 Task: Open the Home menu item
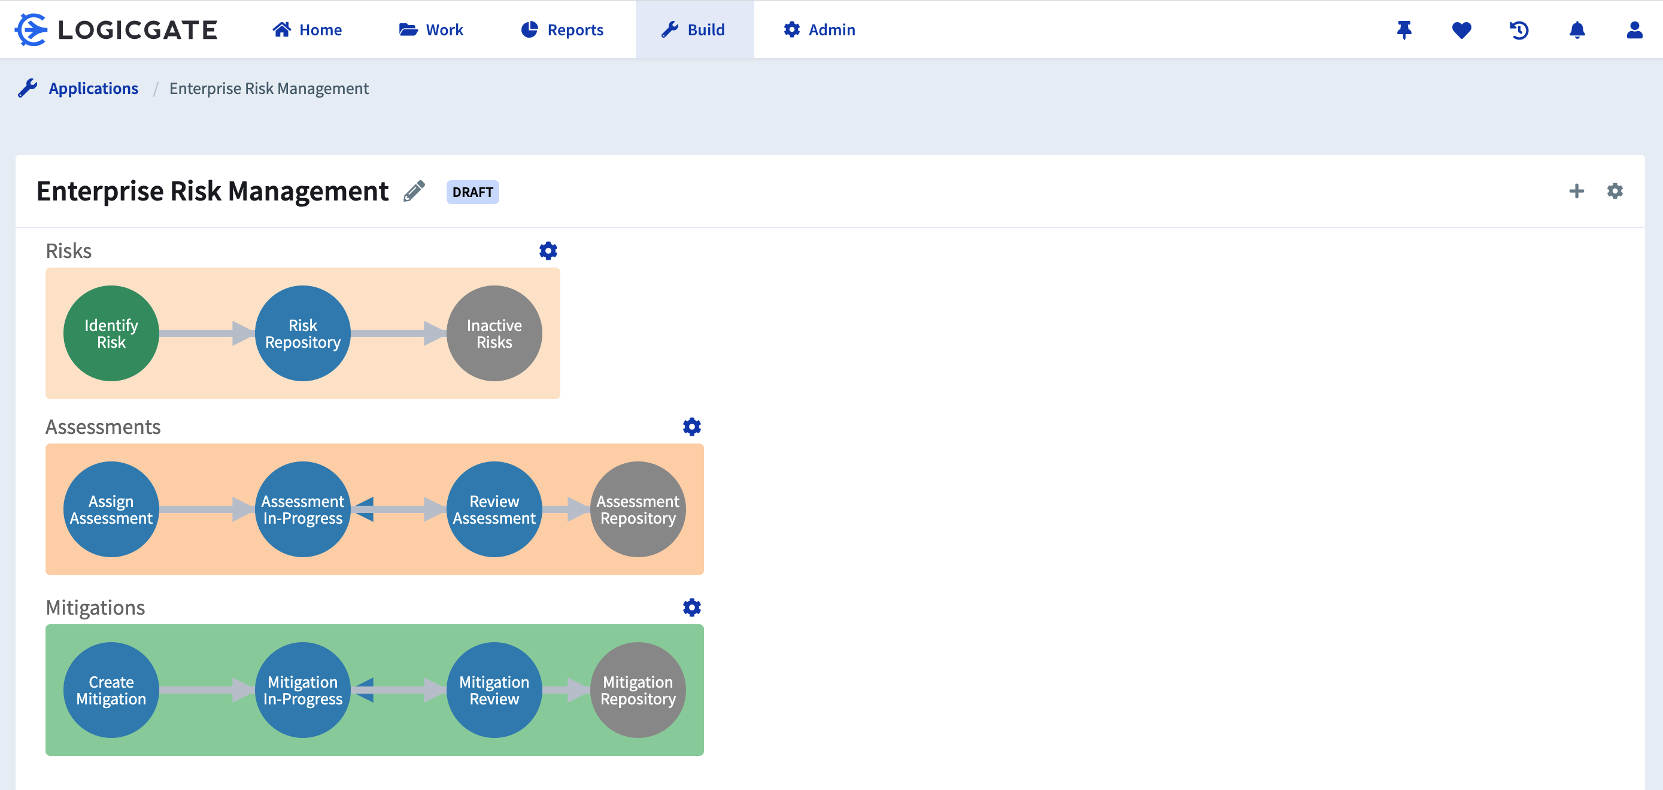306,30
